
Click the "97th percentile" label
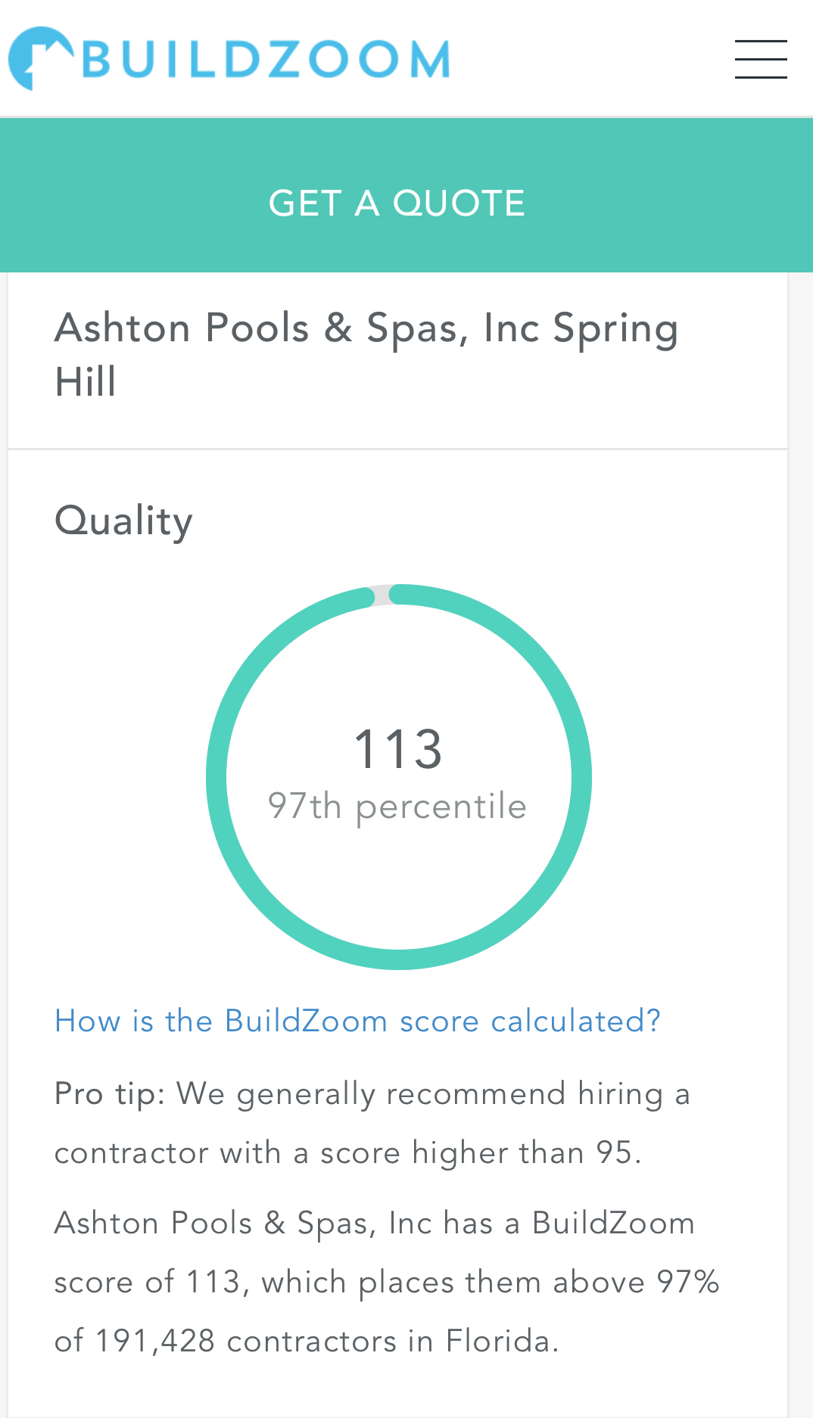pos(397,807)
